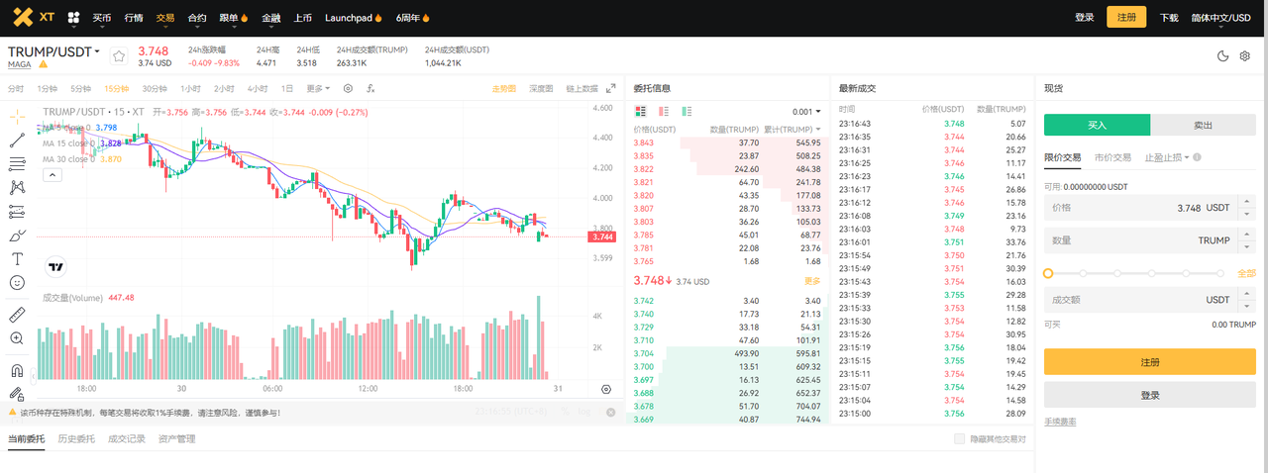Add TRUMP/USDT to favorites with star

pos(119,55)
